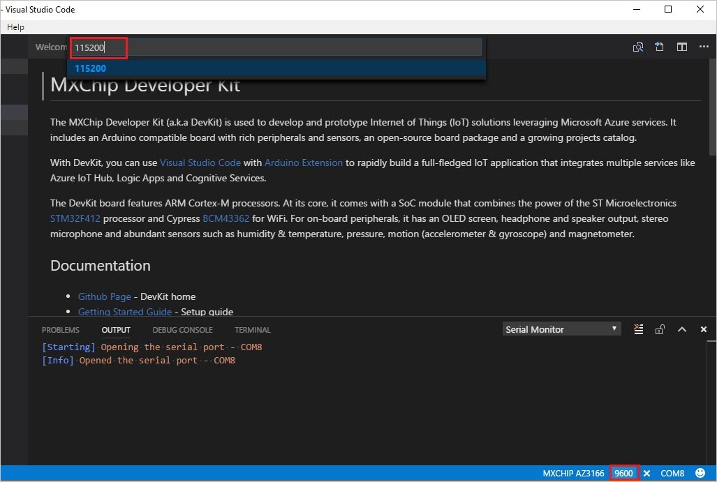Switch to the OUTPUT tab
Screen dimensions: 717x482
pos(116,330)
